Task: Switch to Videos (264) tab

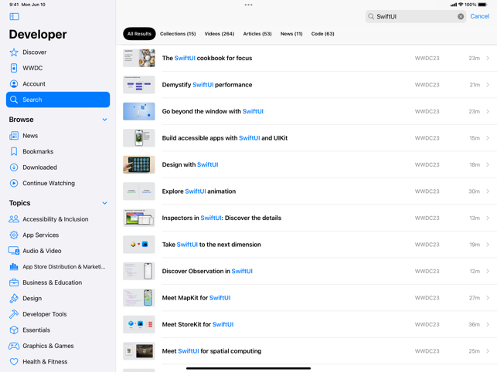Action: (220, 34)
